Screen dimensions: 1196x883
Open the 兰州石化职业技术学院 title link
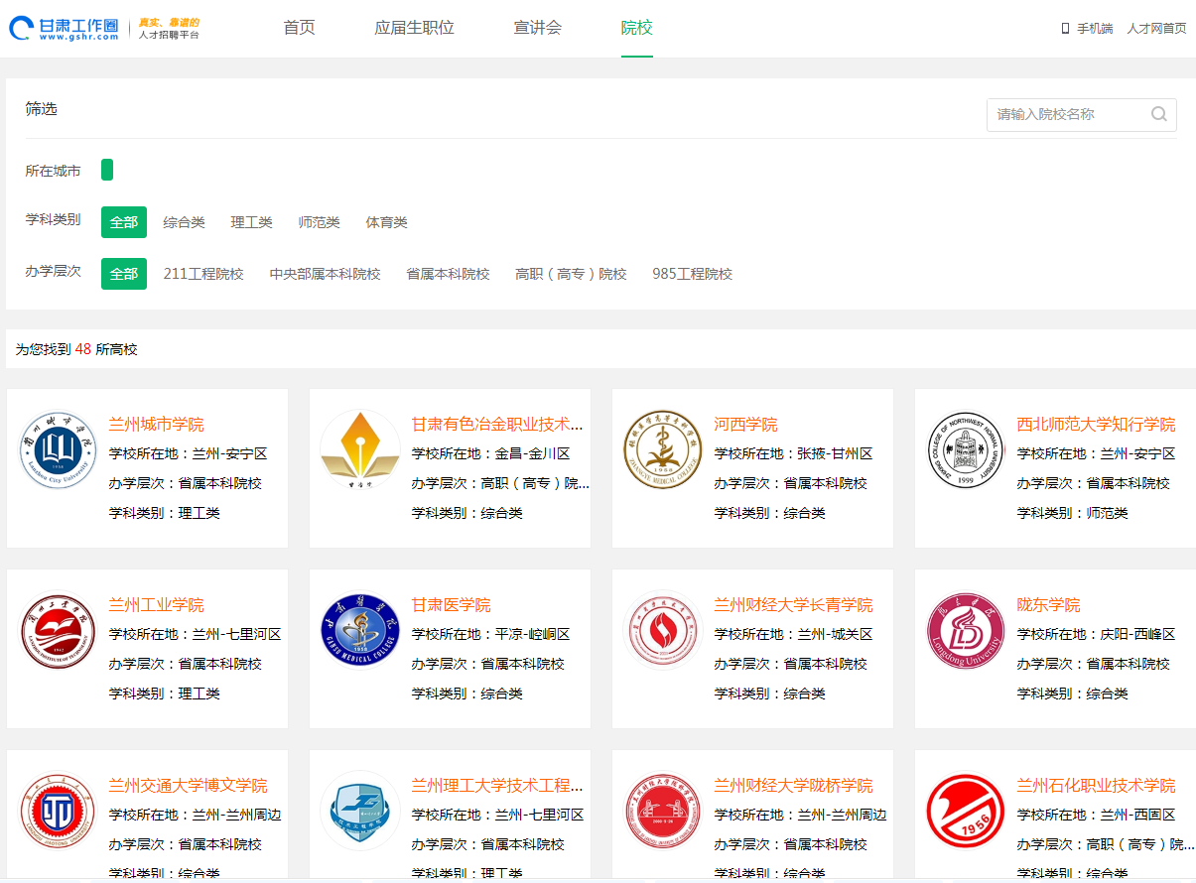(1097, 786)
